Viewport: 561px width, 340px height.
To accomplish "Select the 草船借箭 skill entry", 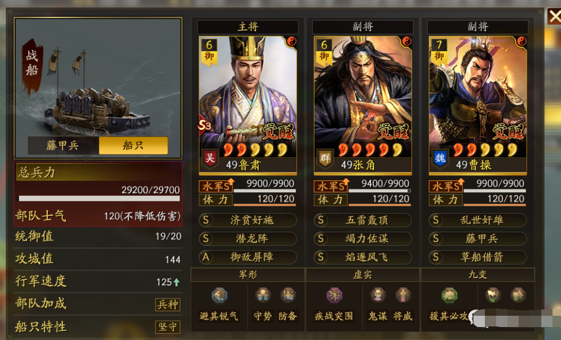I will pos(478,257).
